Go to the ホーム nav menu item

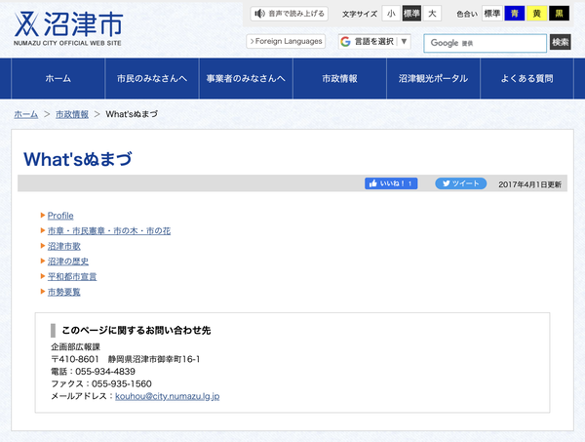click(58, 78)
